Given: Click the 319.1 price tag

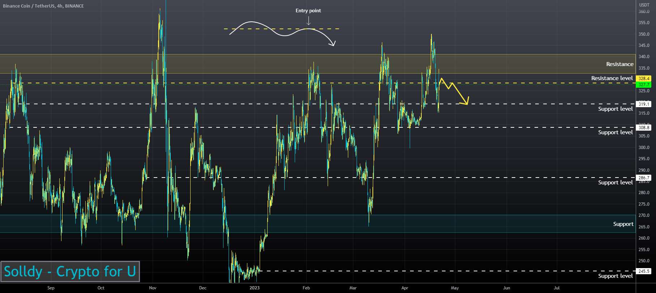Looking at the screenshot, I should pos(644,104).
